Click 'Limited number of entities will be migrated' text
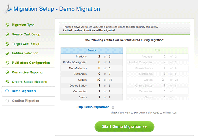Screen dimensions: 198x140 (x=89, y=30)
